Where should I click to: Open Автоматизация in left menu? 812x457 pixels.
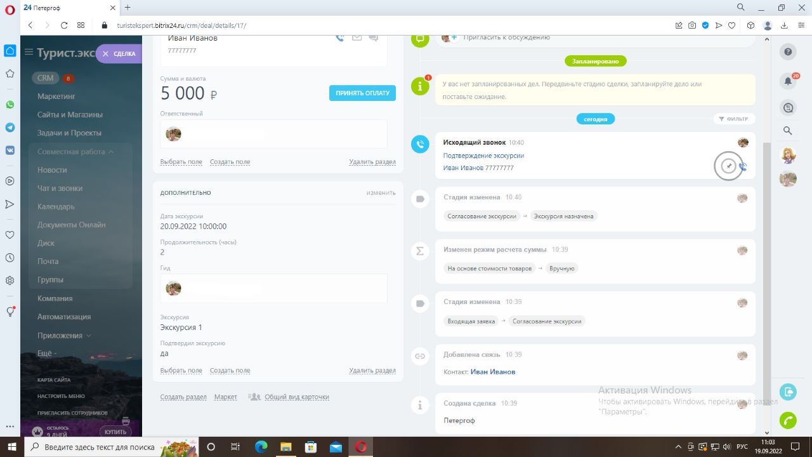(x=64, y=317)
